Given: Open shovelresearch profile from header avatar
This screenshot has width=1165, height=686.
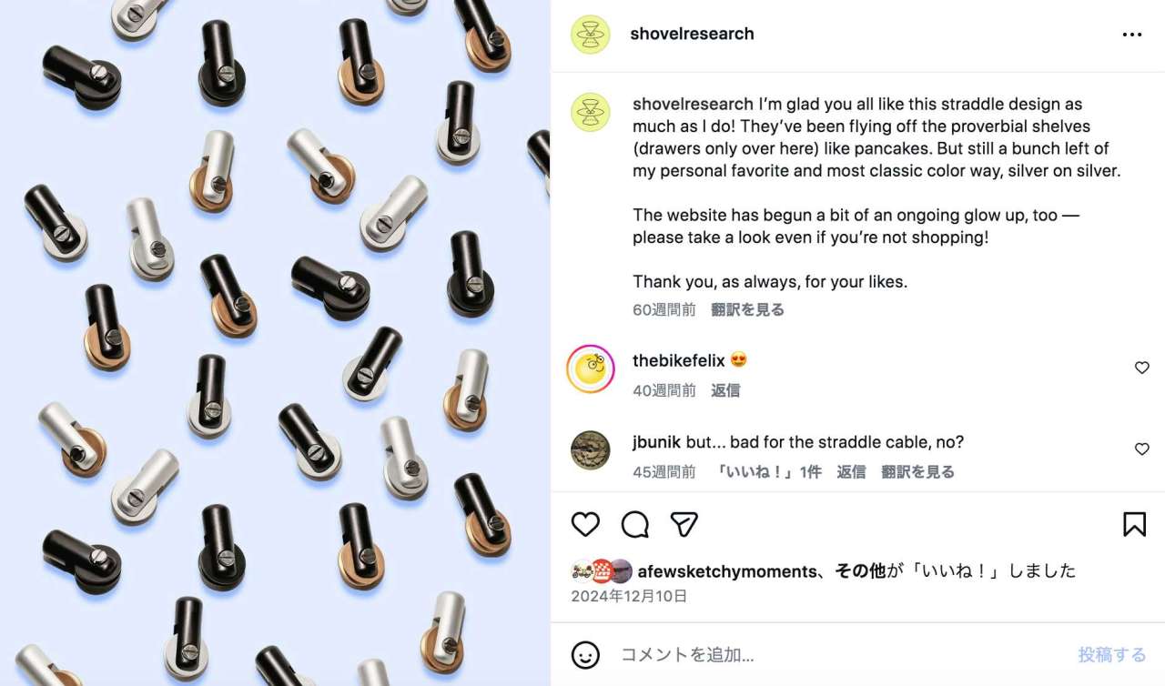Looking at the screenshot, I should (590, 35).
